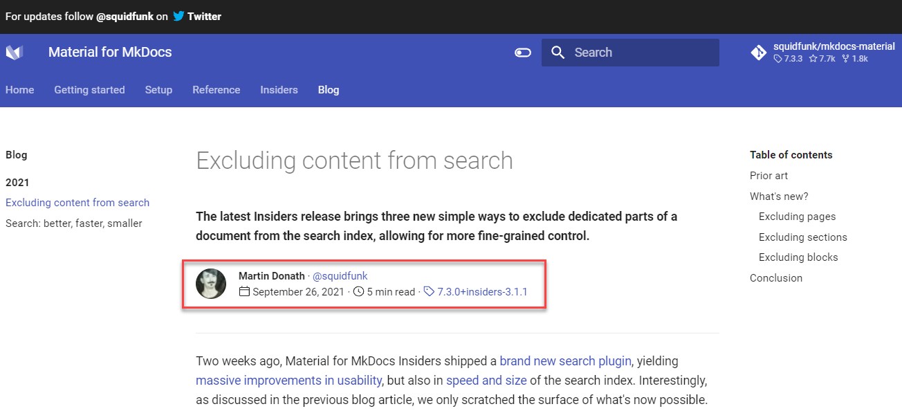This screenshot has height=411, width=902.
Task: Switch to the Reference tab
Action: tap(217, 90)
